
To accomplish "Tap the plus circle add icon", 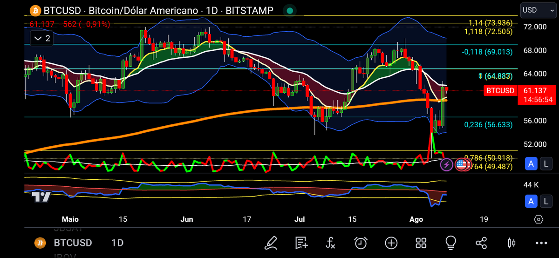I will [x=391, y=243].
